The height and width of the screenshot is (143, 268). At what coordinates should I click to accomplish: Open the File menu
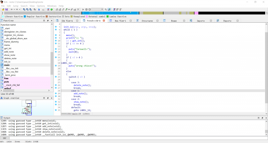click(x=3, y=6)
